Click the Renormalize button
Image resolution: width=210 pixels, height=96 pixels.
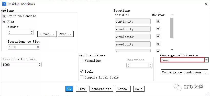click(101, 89)
